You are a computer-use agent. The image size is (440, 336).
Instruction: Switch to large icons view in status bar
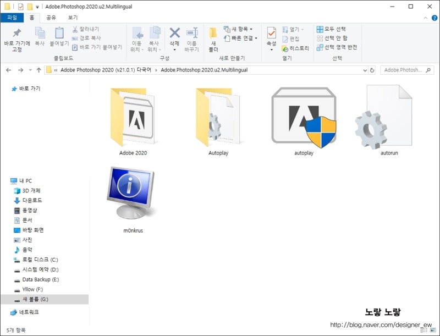433,330
